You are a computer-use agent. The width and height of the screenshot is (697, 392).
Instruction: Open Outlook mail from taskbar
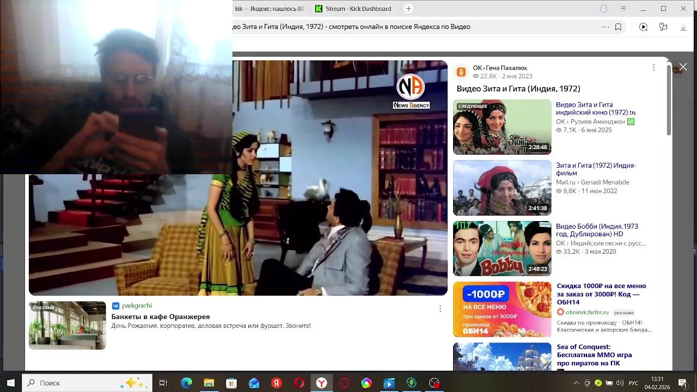pos(254,383)
